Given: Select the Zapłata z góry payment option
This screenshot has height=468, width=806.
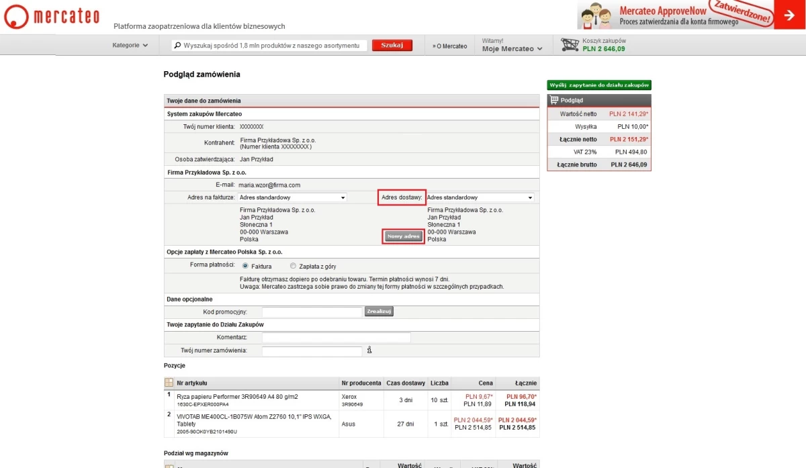Looking at the screenshot, I should point(293,266).
